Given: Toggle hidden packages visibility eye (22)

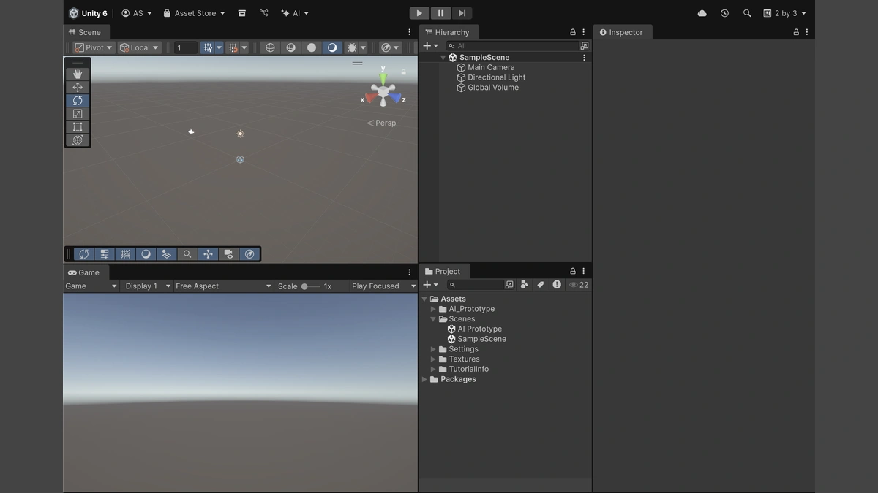Looking at the screenshot, I should 579,285.
